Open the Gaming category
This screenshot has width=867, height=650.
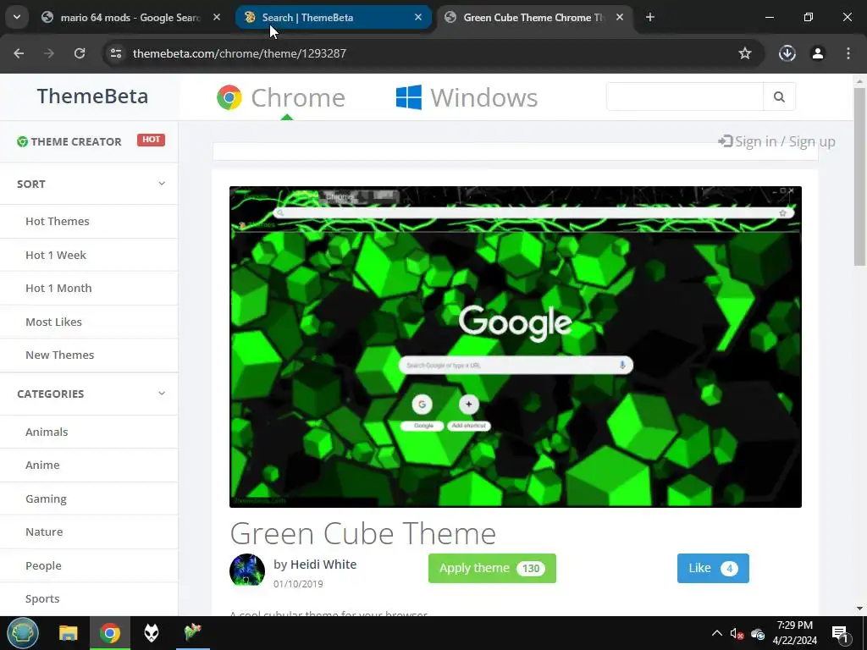point(46,499)
